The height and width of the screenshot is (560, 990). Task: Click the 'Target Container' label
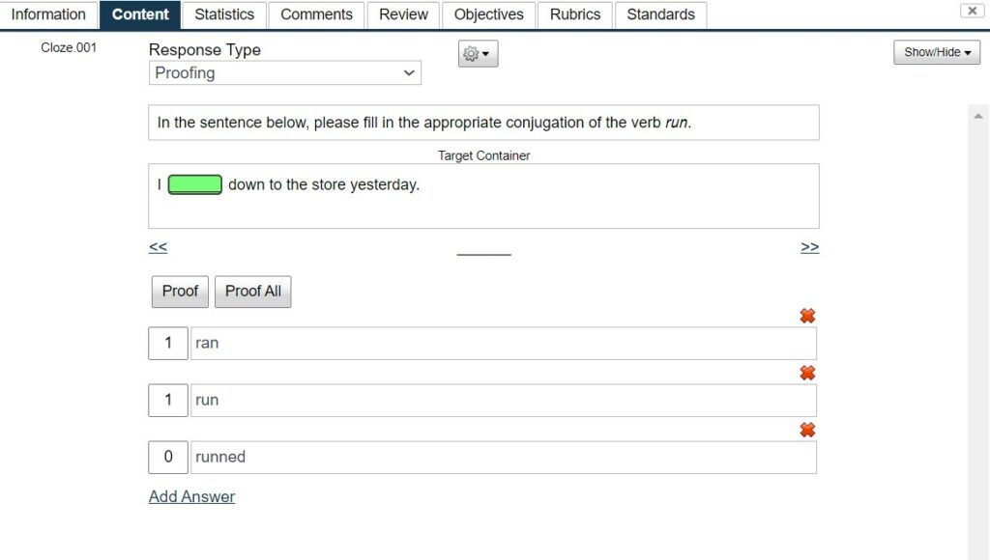click(484, 155)
